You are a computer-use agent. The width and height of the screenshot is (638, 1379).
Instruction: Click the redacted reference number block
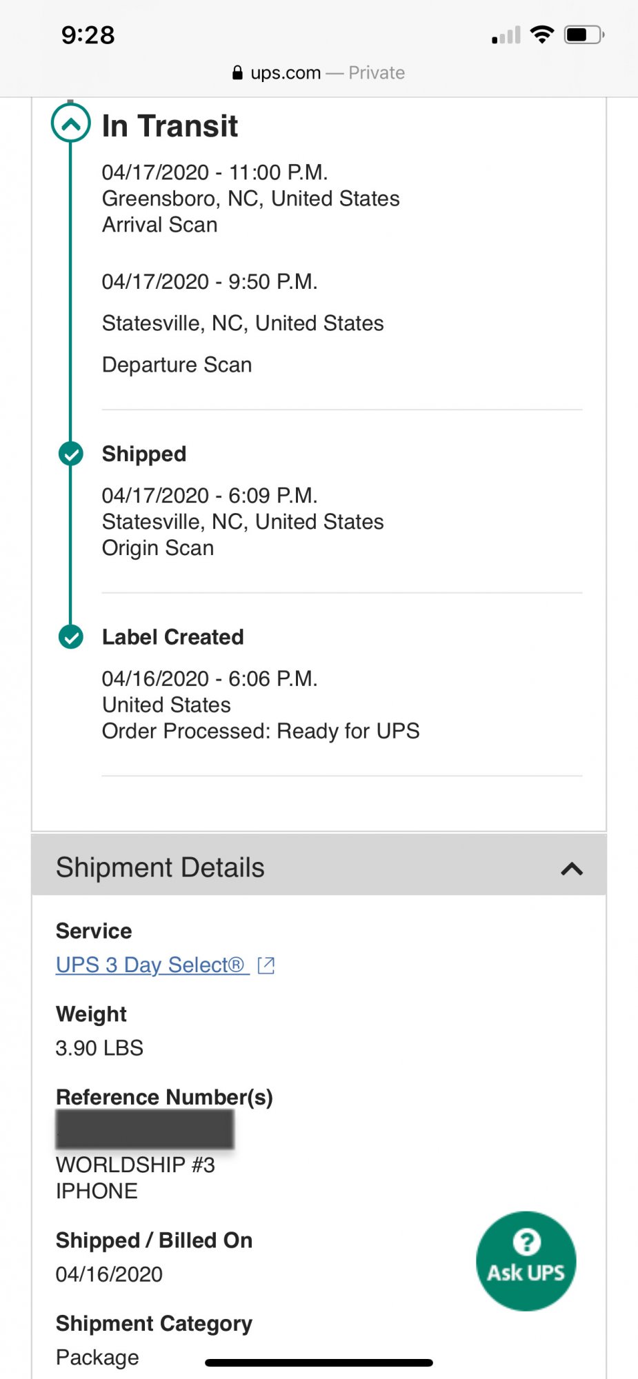(145, 1129)
